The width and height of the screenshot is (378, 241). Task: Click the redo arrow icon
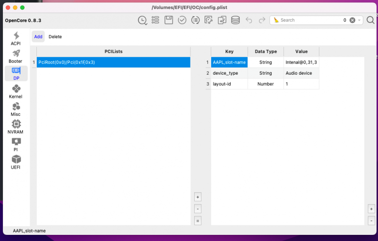[x=262, y=20]
